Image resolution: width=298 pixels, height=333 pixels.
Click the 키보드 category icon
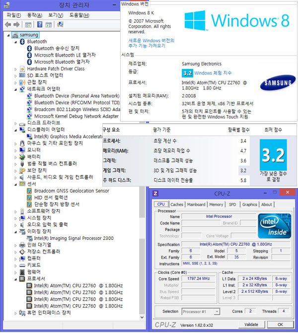click(x=22, y=266)
